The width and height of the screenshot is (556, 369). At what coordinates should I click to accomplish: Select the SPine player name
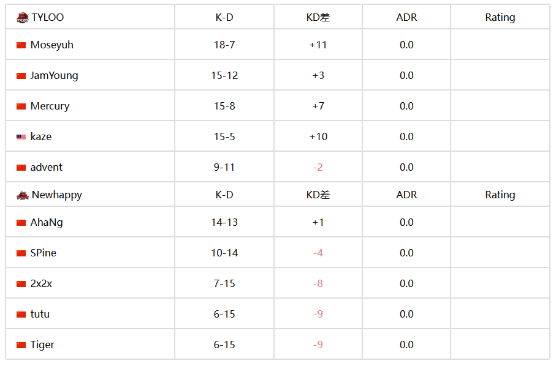(x=44, y=253)
